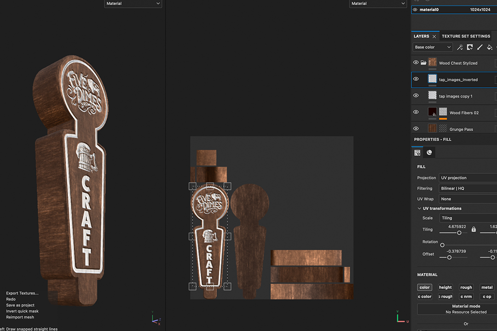Click Wood Fibers 02 mask thumbnail
497x331 pixels.
click(x=443, y=112)
